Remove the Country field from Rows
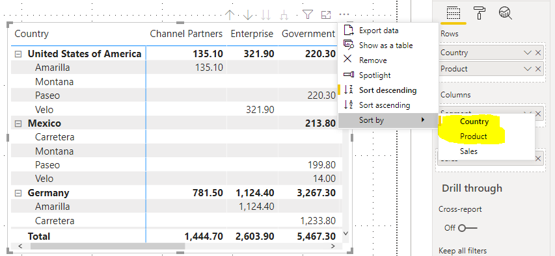555x256 pixels. pos(538,53)
